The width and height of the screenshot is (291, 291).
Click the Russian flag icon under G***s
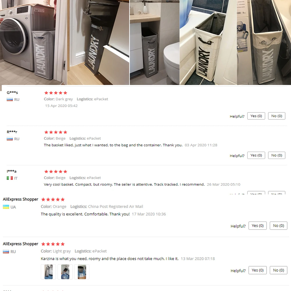click(10, 100)
